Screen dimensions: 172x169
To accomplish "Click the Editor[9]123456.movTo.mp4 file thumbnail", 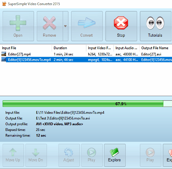I will 4,60.
